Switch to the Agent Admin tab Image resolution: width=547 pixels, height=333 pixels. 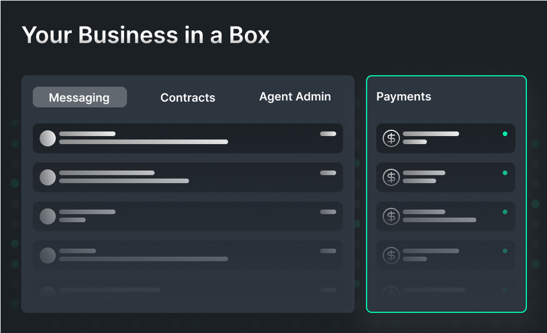pyautogui.click(x=295, y=96)
